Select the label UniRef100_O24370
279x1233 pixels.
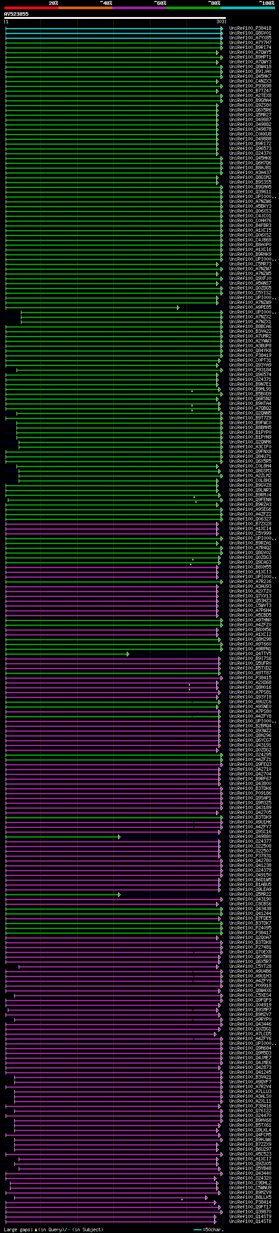click(x=250, y=153)
